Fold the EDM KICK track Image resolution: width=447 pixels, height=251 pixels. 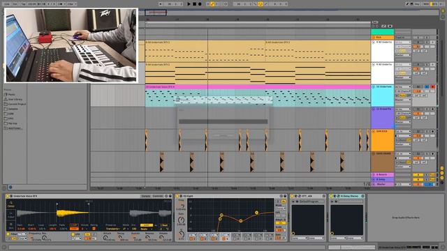coord(374,132)
